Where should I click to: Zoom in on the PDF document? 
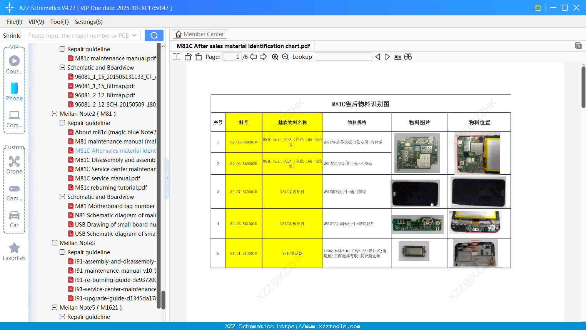[x=275, y=57]
